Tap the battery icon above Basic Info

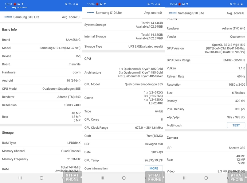[77, 4]
